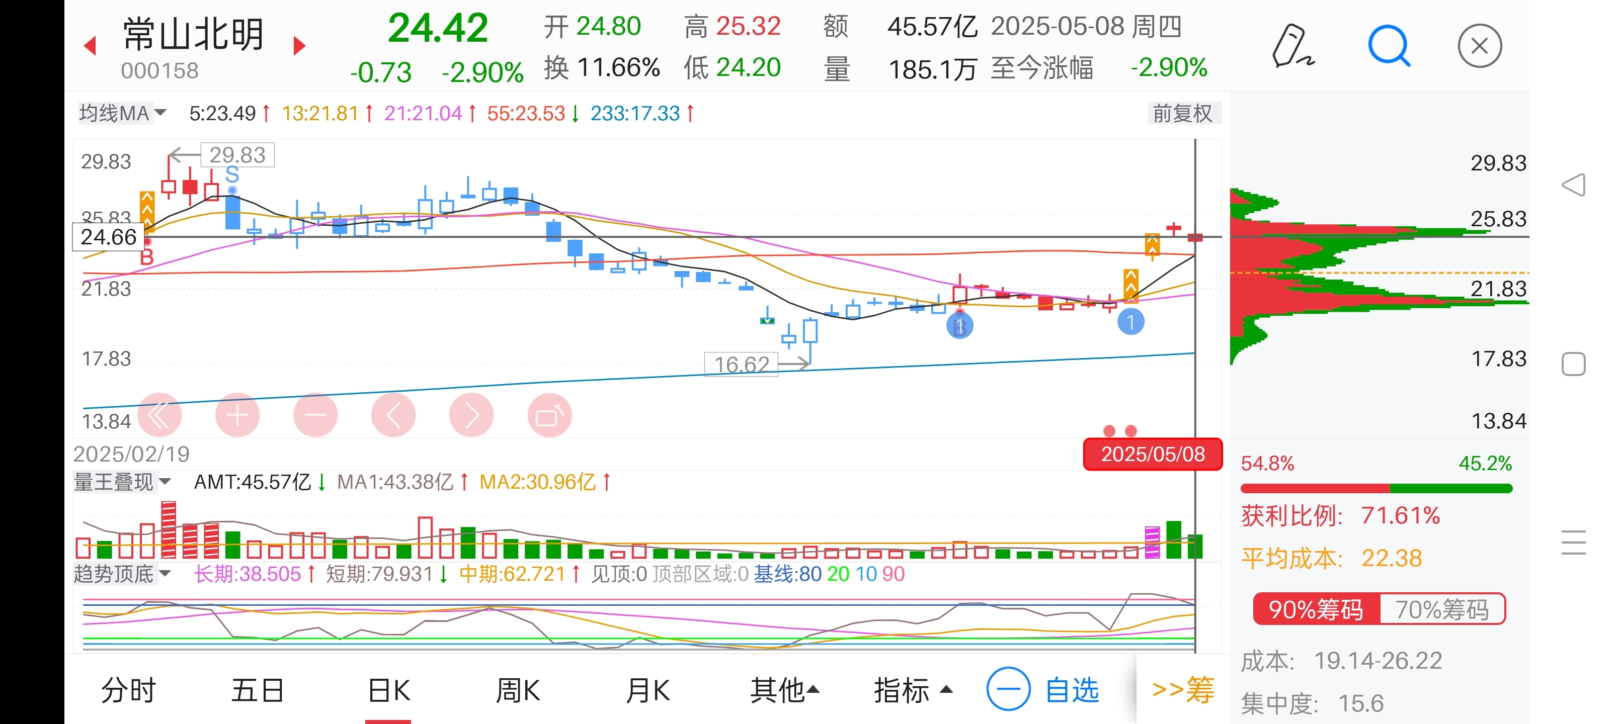Move chart cursor right one candle

click(x=471, y=415)
